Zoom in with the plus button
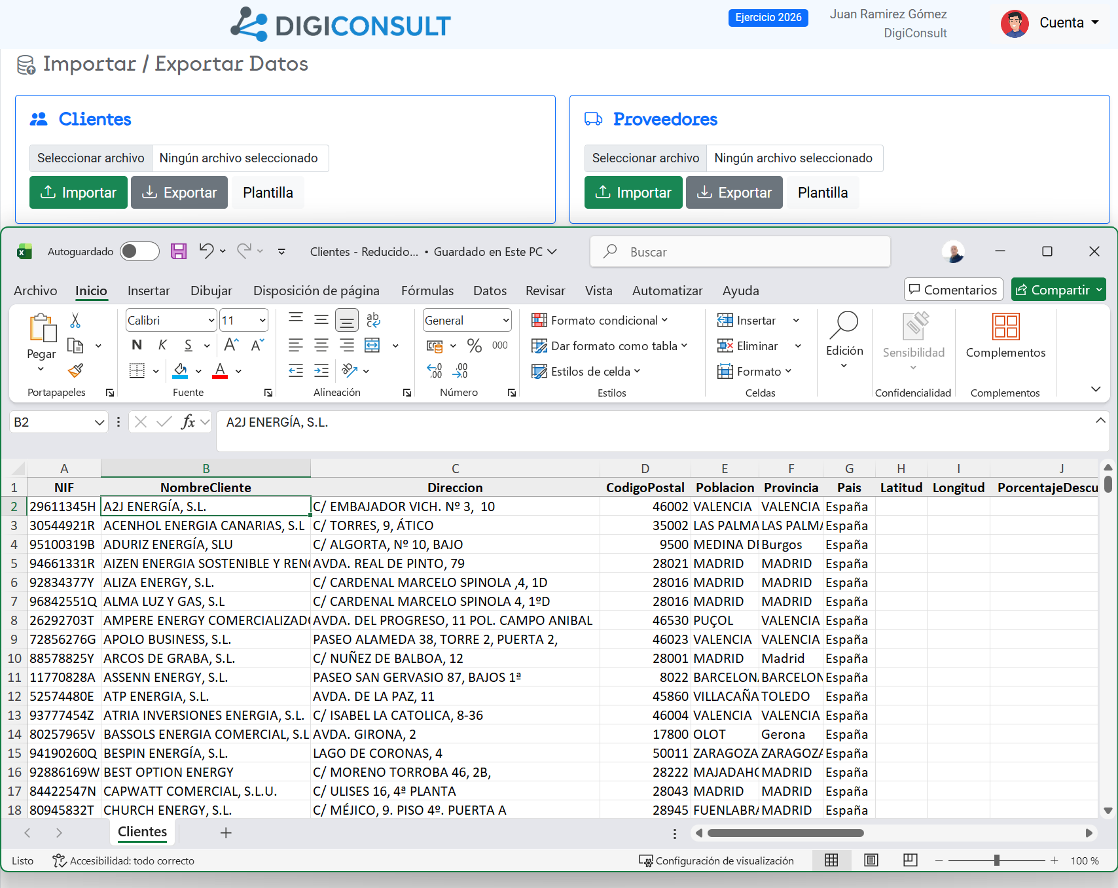 [x=1054, y=860]
